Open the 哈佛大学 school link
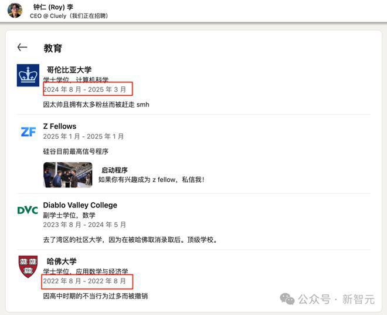The image size is (387, 315). (x=62, y=262)
